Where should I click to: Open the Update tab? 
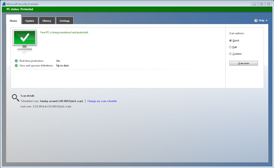tap(30, 21)
